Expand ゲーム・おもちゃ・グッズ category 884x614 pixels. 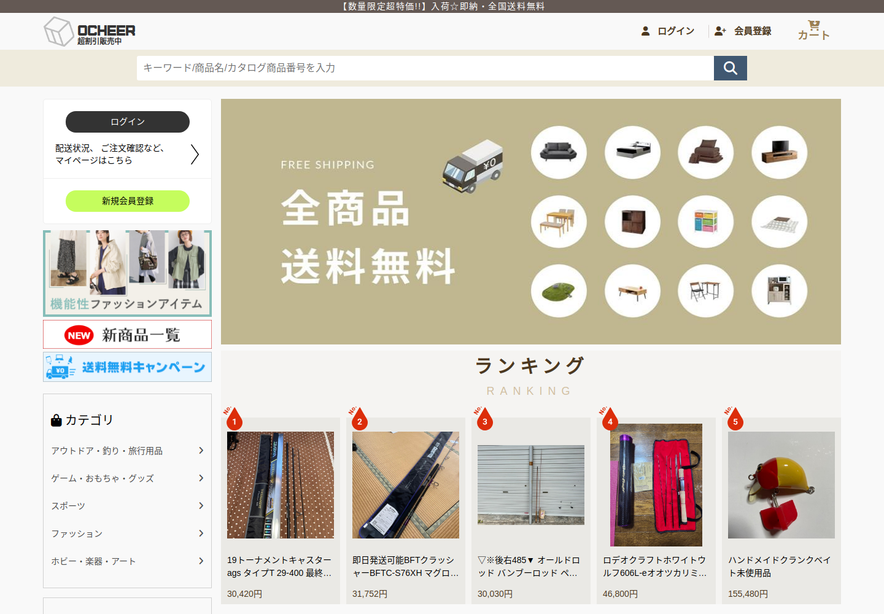[x=127, y=478]
